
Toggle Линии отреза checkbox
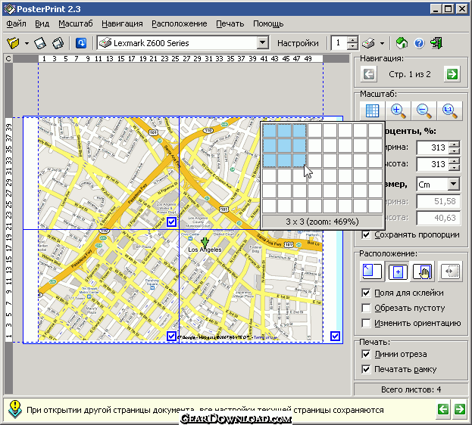pyautogui.click(x=366, y=354)
